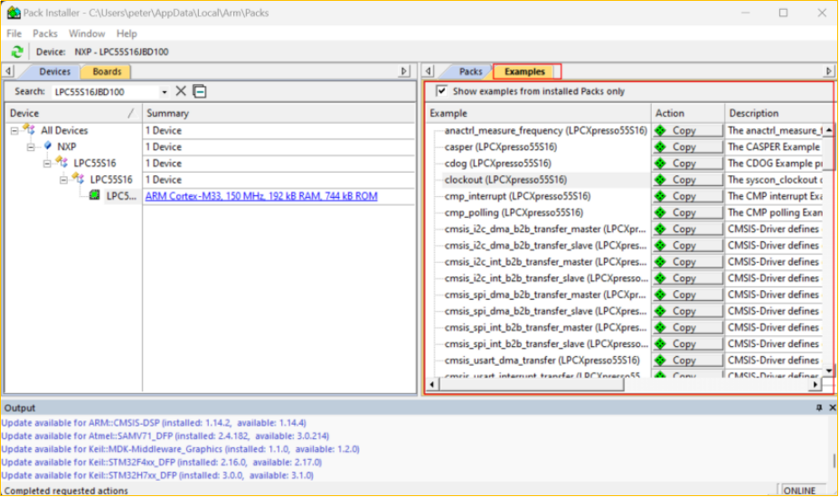839x497 pixels.
Task: Copy the casper example
Action: tap(686, 147)
